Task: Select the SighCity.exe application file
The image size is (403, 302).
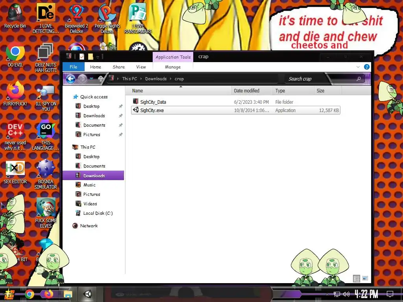Action: click(236, 110)
